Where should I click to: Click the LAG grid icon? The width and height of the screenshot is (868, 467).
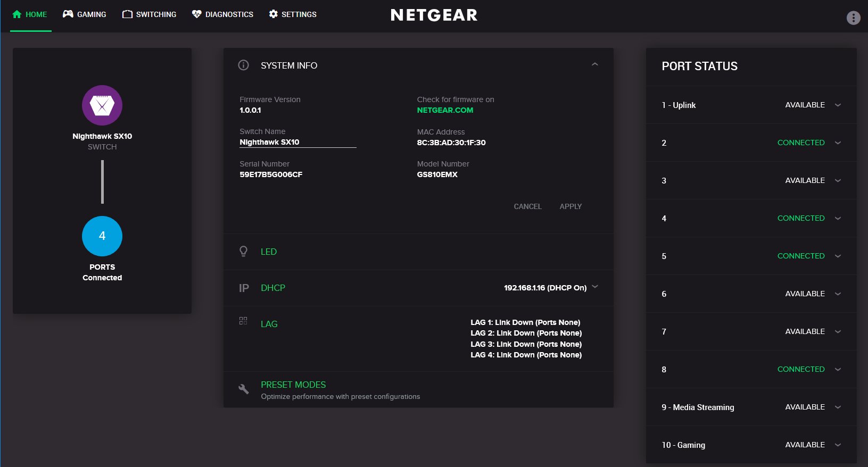[243, 321]
